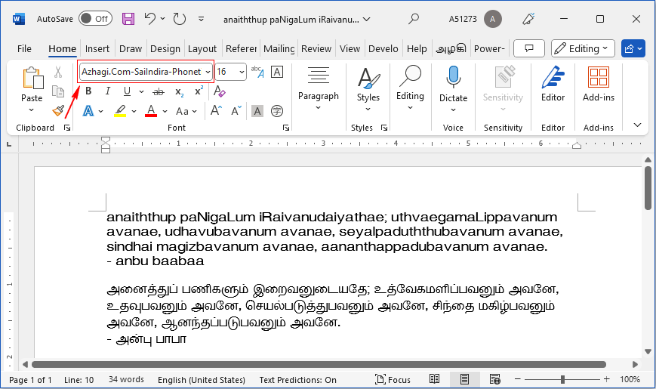The image size is (656, 389).
Task: Open Font dialog launcher
Action: 286,128
